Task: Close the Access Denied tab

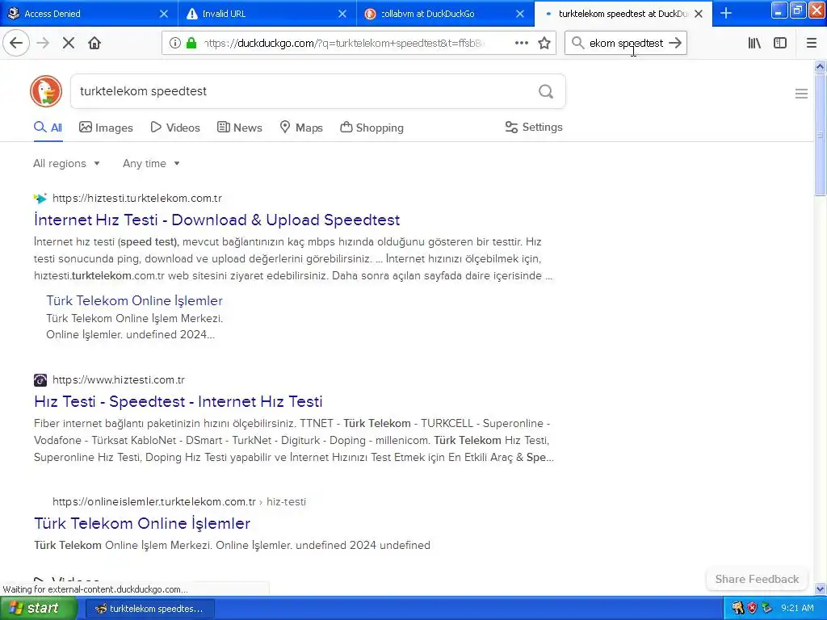Action: [x=164, y=14]
